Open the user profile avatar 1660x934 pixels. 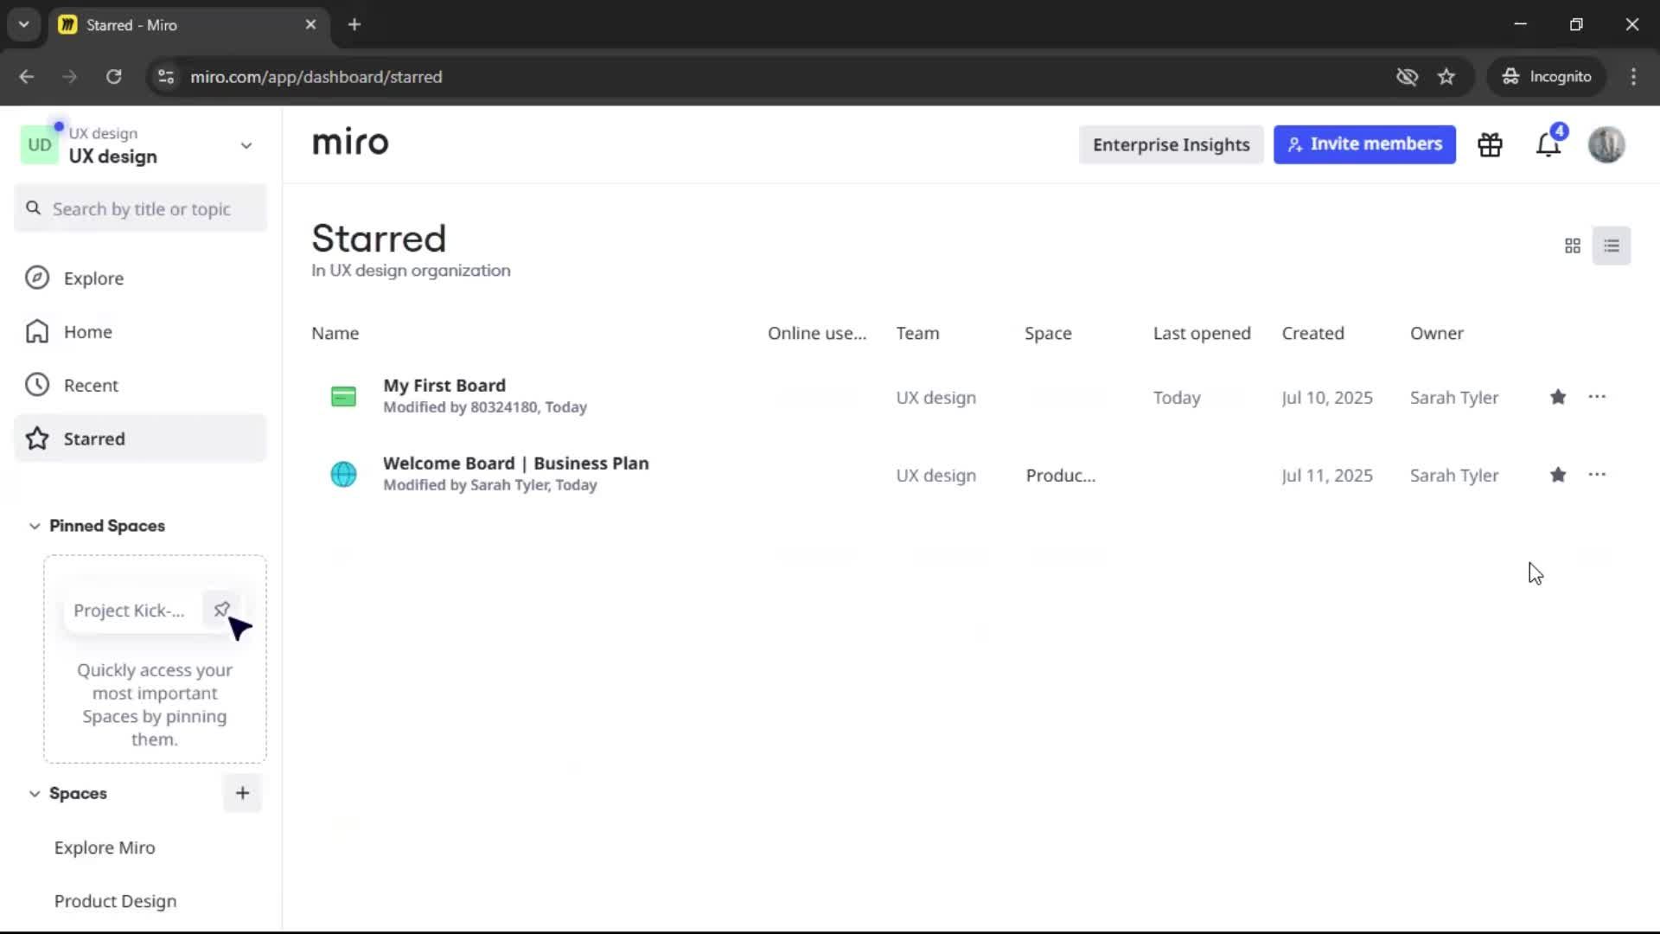pyautogui.click(x=1606, y=144)
